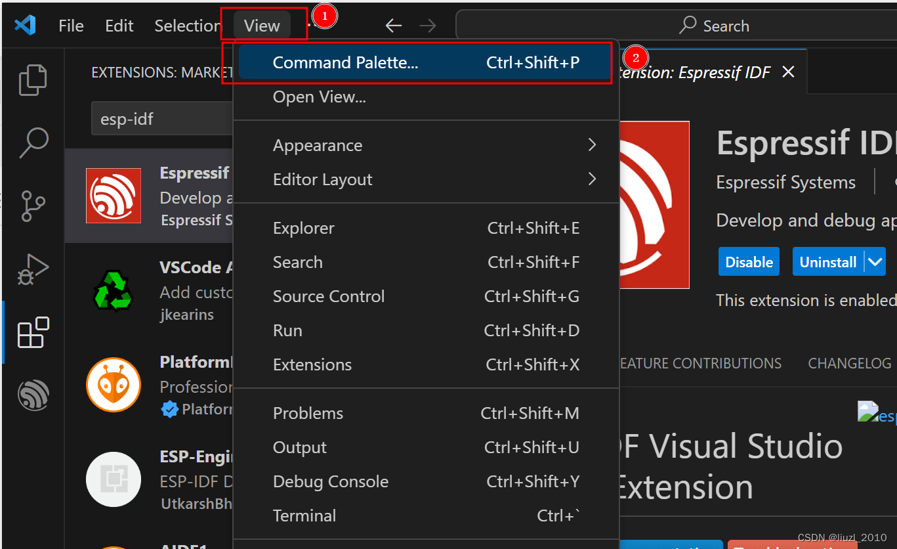Select the Extensions icon in the activity bar

[32, 333]
